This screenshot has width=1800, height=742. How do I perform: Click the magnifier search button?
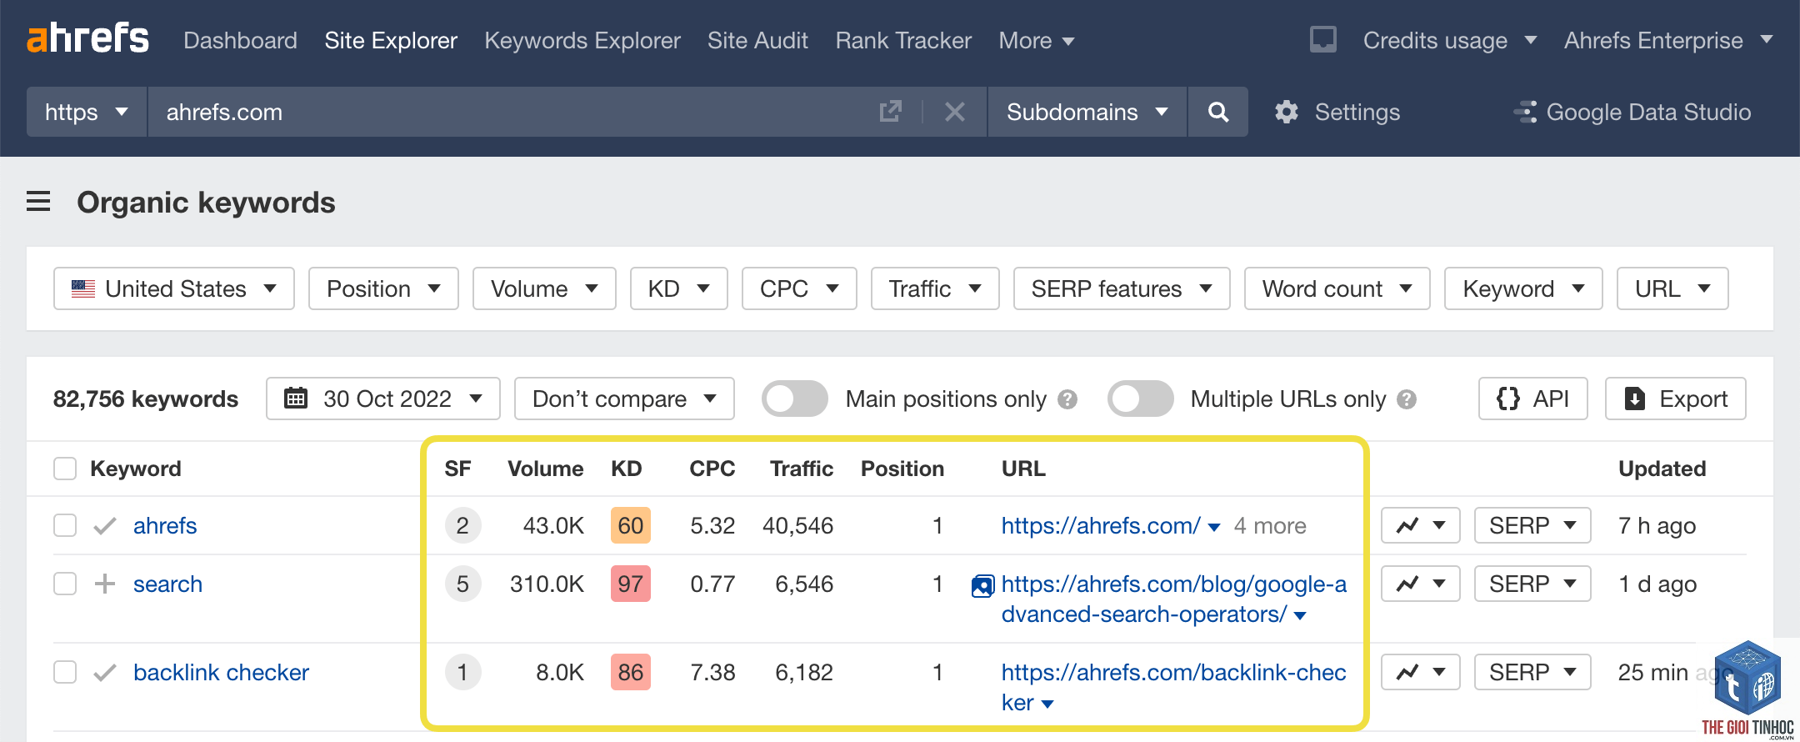pyautogui.click(x=1218, y=112)
